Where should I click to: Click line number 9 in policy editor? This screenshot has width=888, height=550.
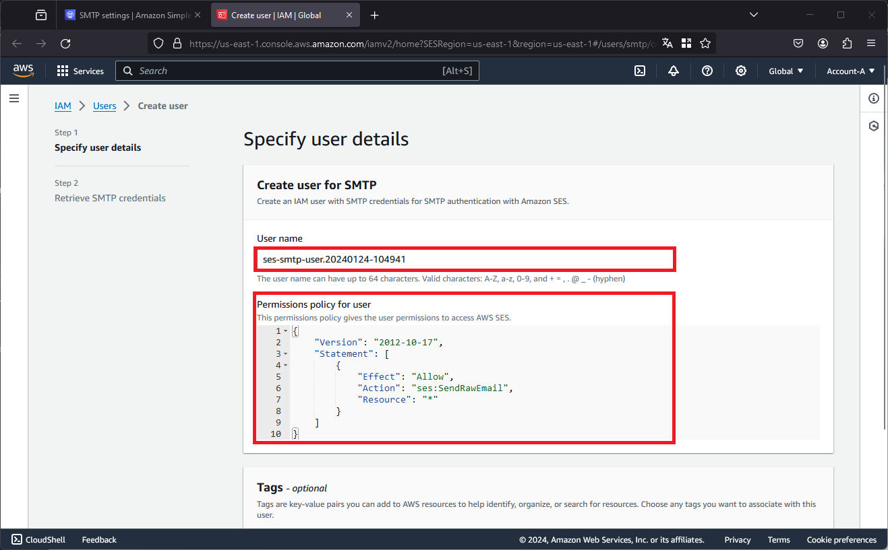278,423
